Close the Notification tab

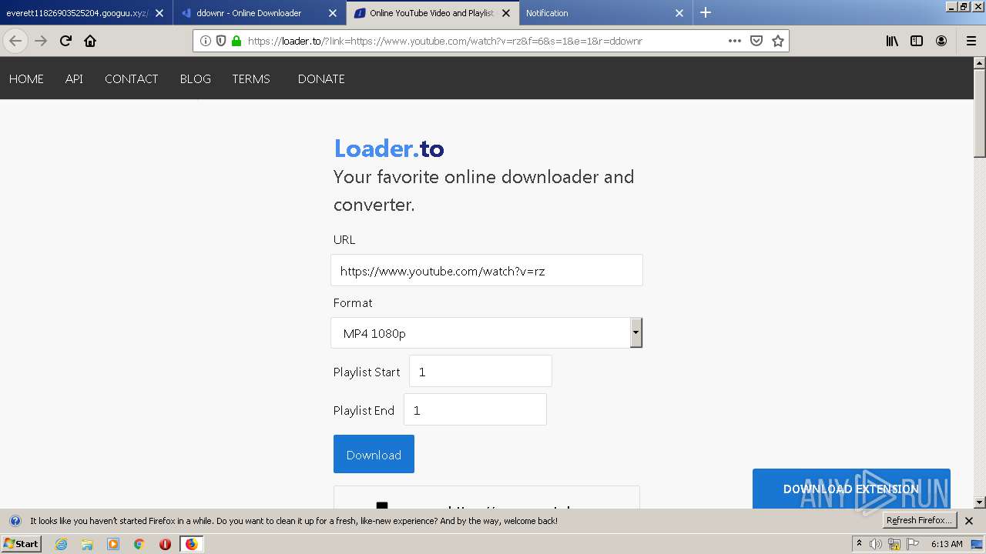tap(679, 13)
